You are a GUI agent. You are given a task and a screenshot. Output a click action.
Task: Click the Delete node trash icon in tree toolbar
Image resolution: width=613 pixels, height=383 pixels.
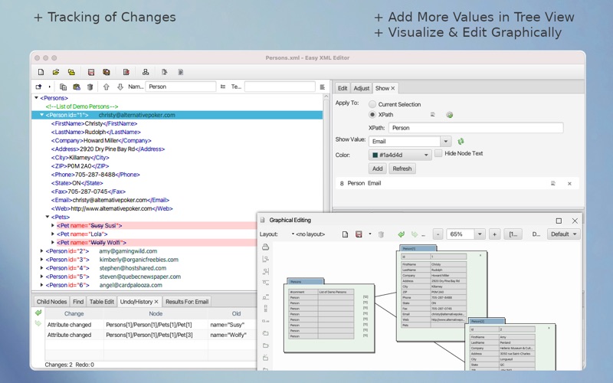(x=90, y=87)
